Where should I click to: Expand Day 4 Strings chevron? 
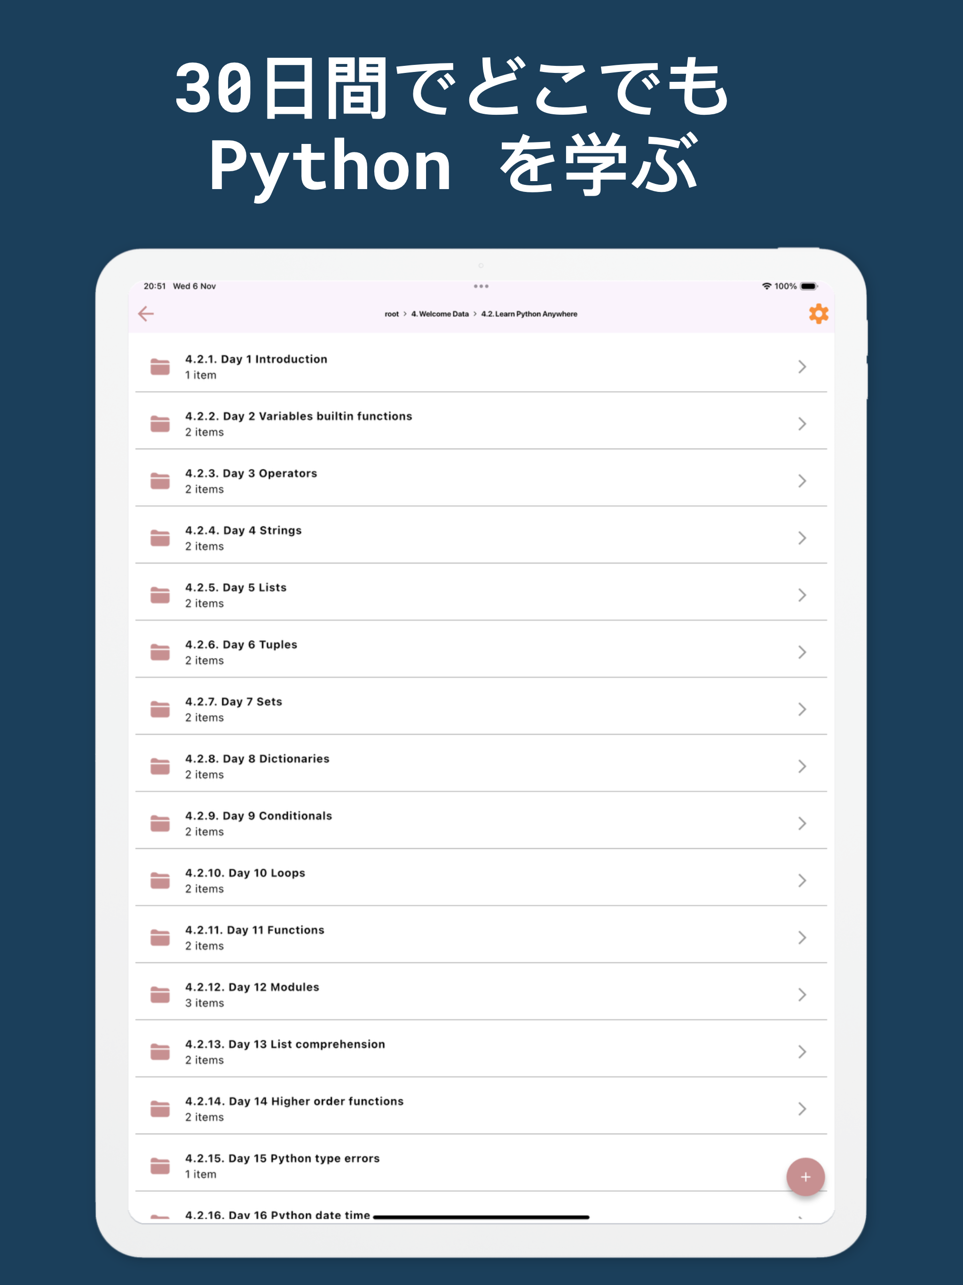tap(802, 538)
